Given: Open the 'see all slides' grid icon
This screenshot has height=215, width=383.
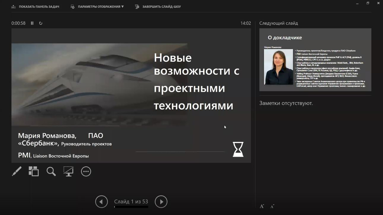Looking at the screenshot, I should pyautogui.click(x=34, y=171).
